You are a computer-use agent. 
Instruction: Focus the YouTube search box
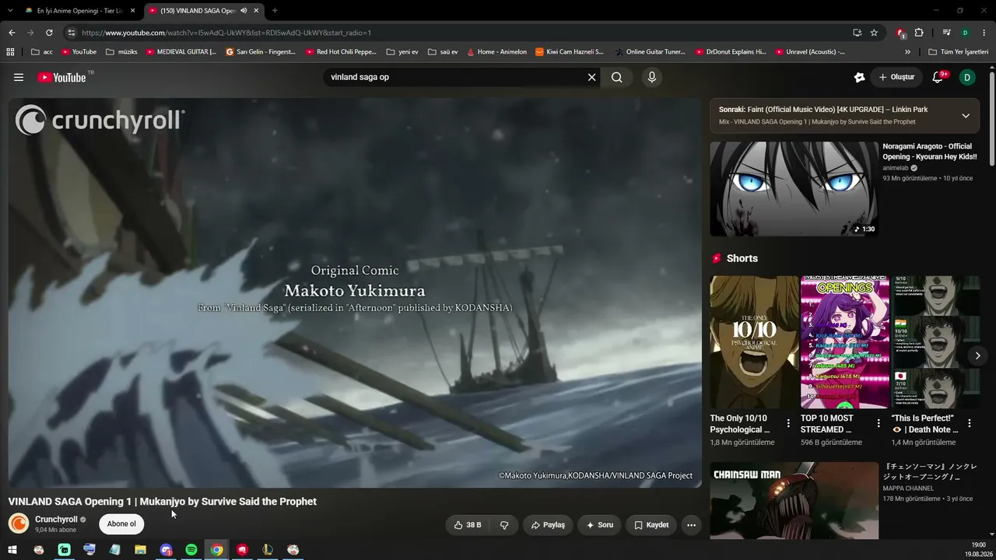[456, 77]
